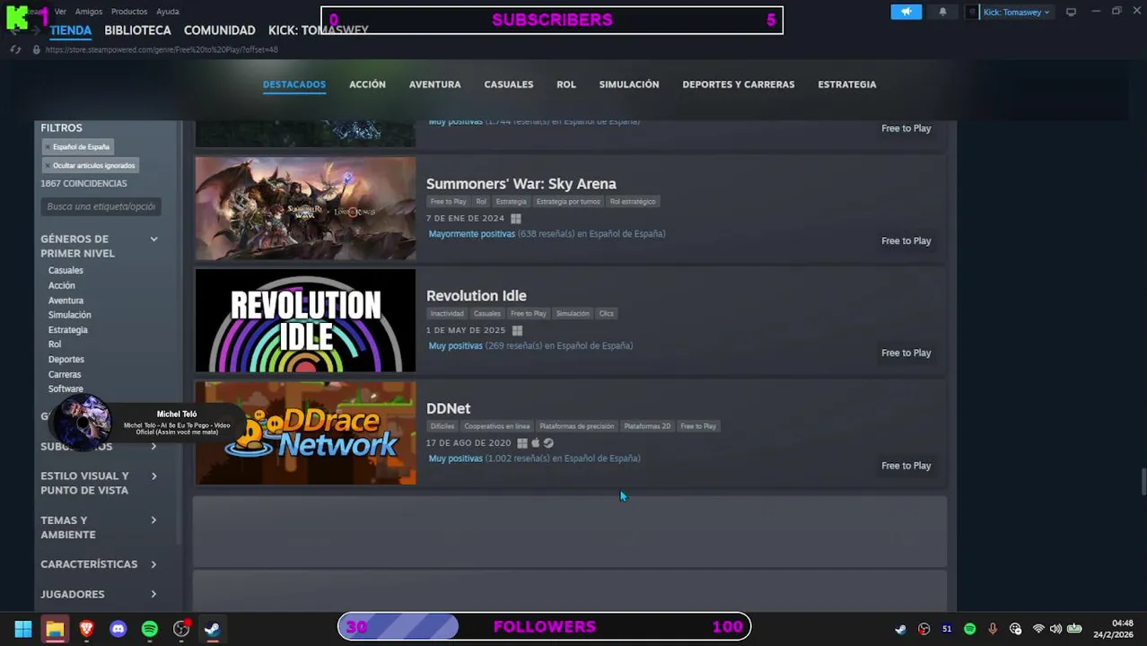
Task: Remove the Español de España filter
Action: pos(77,147)
